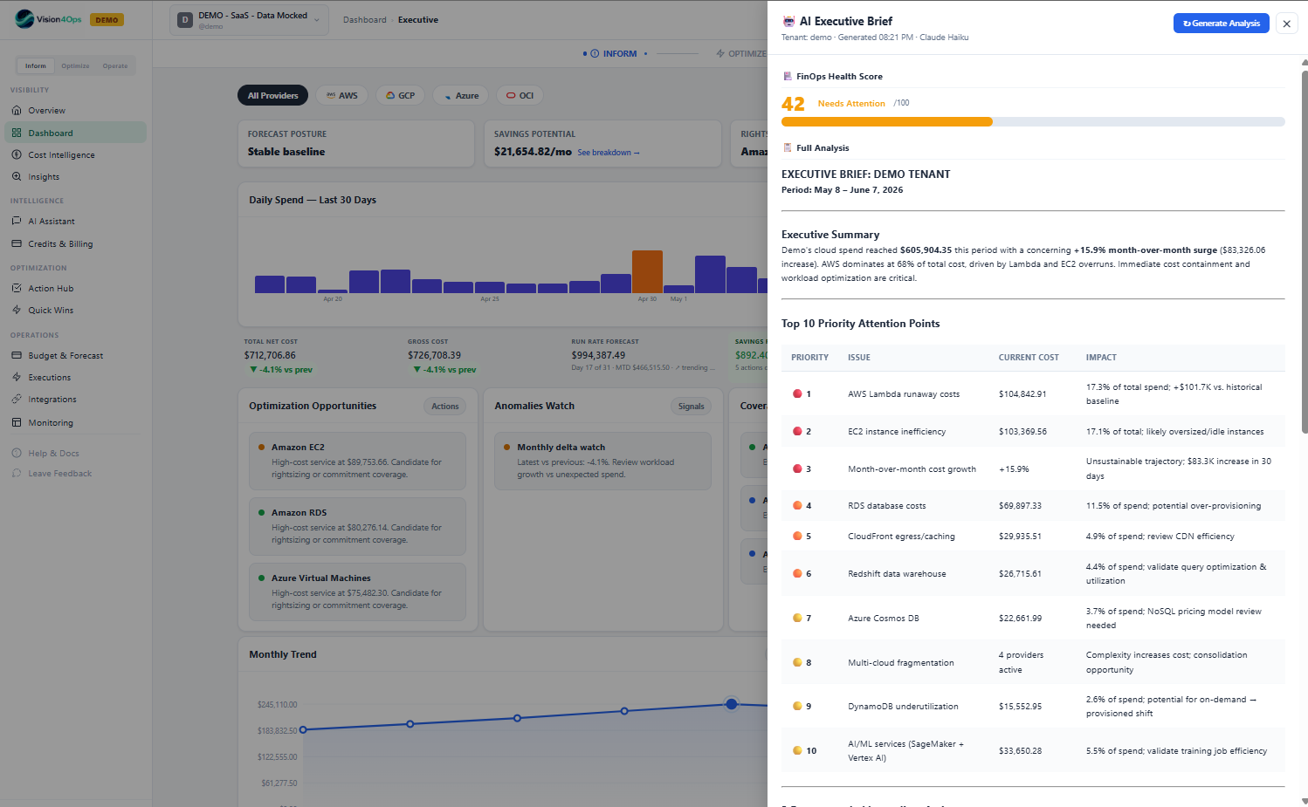
Task: Toggle the AWS provider filter
Action: pos(341,96)
